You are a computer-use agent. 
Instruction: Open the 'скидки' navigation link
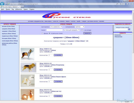84,21
